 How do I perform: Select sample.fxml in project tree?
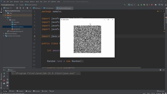point(16,29)
